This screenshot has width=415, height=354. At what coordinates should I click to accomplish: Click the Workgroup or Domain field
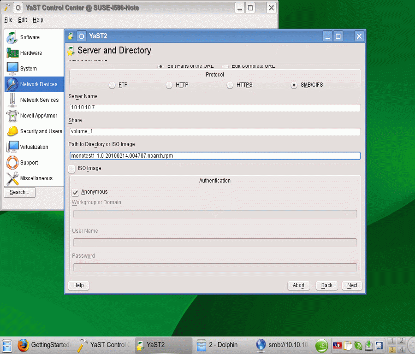215,214
